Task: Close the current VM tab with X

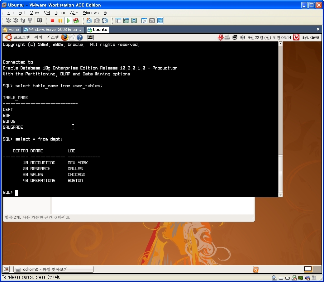Action: pyautogui.click(x=318, y=29)
